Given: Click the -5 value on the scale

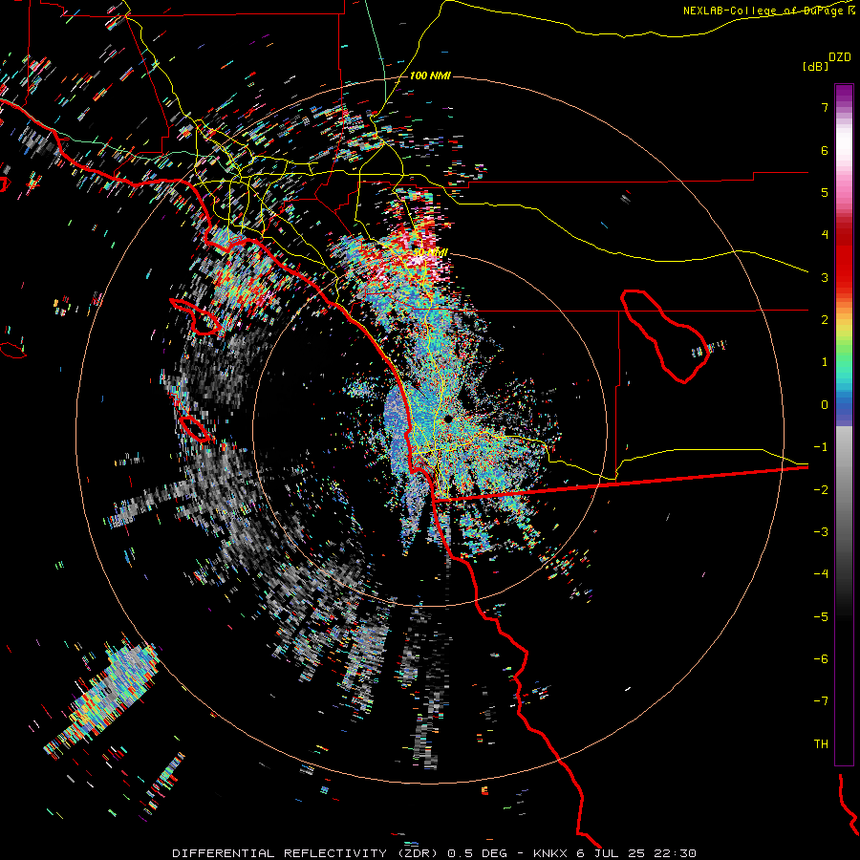Looking at the screenshot, I should (x=821, y=617).
